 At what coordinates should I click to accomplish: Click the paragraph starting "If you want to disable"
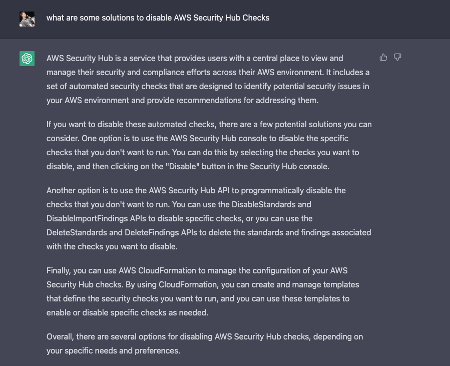point(209,145)
